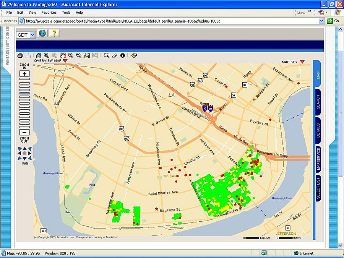The width and height of the screenshot is (344, 258).
Task: Open the File menu
Action: click(x=9, y=13)
